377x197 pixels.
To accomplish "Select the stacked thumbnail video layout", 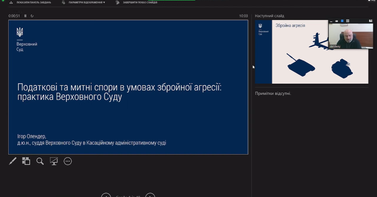I will pos(342,21).
